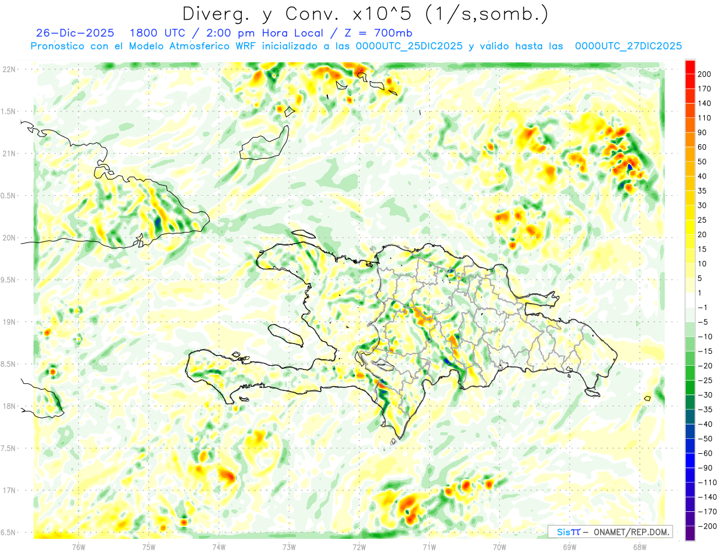
Task: Click the "ONAMET/REP.DOM." credit label
Action: pyautogui.click(x=631, y=532)
